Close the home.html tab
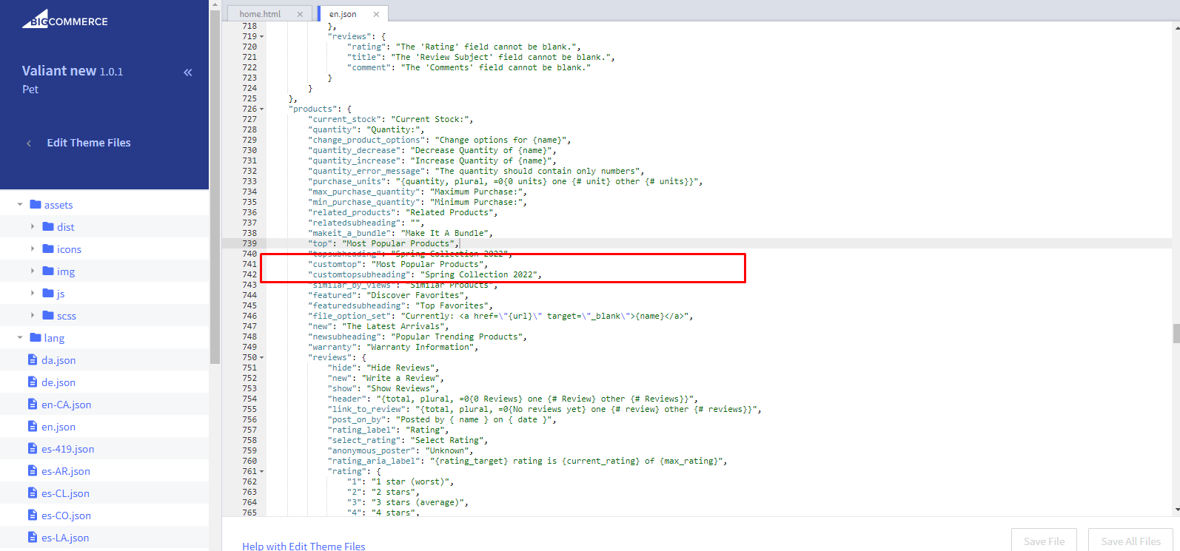 click(x=300, y=14)
